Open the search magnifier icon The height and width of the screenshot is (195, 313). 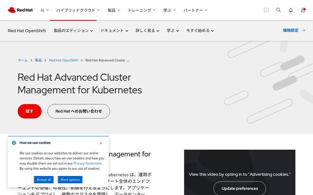coord(278,10)
